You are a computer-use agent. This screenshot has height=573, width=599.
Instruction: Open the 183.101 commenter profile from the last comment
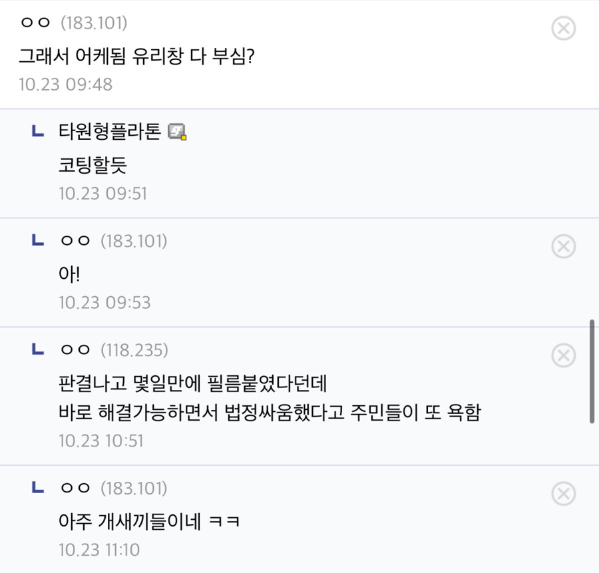pyautogui.click(x=73, y=488)
